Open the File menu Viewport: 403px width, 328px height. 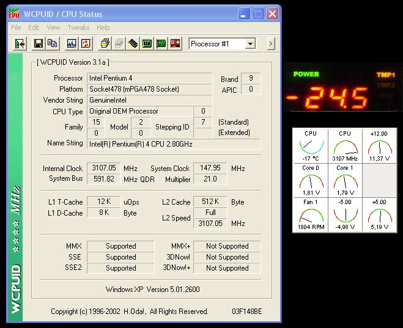coord(16,27)
